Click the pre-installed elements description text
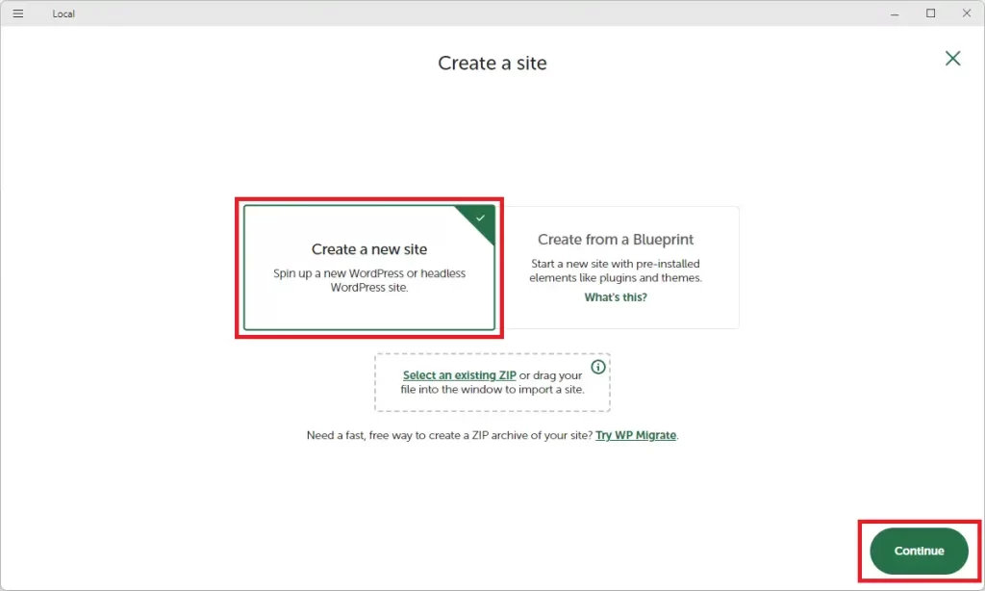Image resolution: width=985 pixels, height=591 pixels. click(x=616, y=270)
